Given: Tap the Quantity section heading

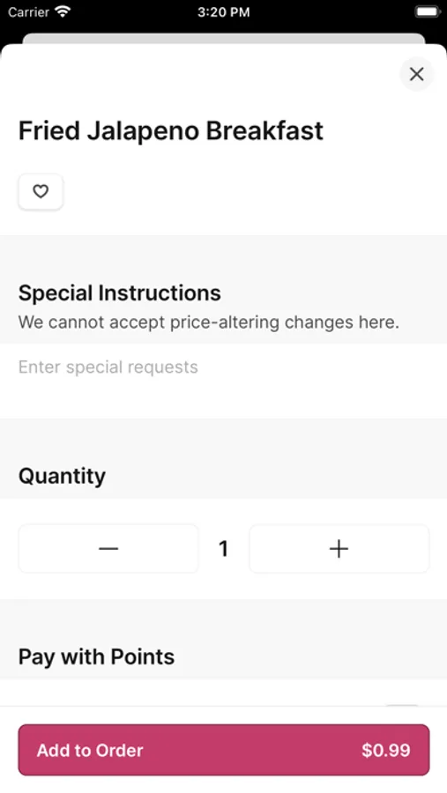Looking at the screenshot, I should (62, 476).
